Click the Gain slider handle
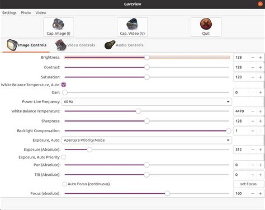 65,92
